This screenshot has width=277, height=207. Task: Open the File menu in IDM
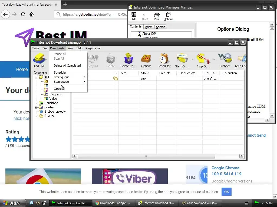(45, 48)
